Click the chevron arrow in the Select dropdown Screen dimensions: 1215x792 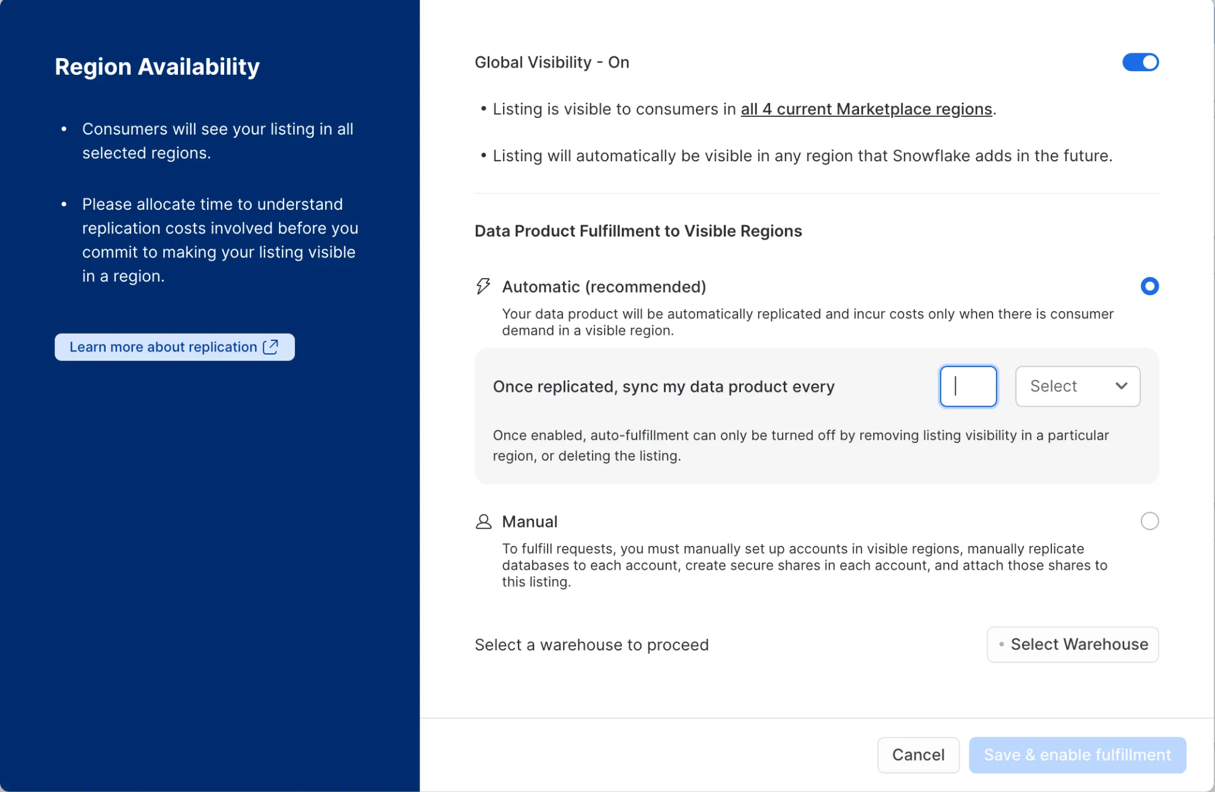[1121, 386]
